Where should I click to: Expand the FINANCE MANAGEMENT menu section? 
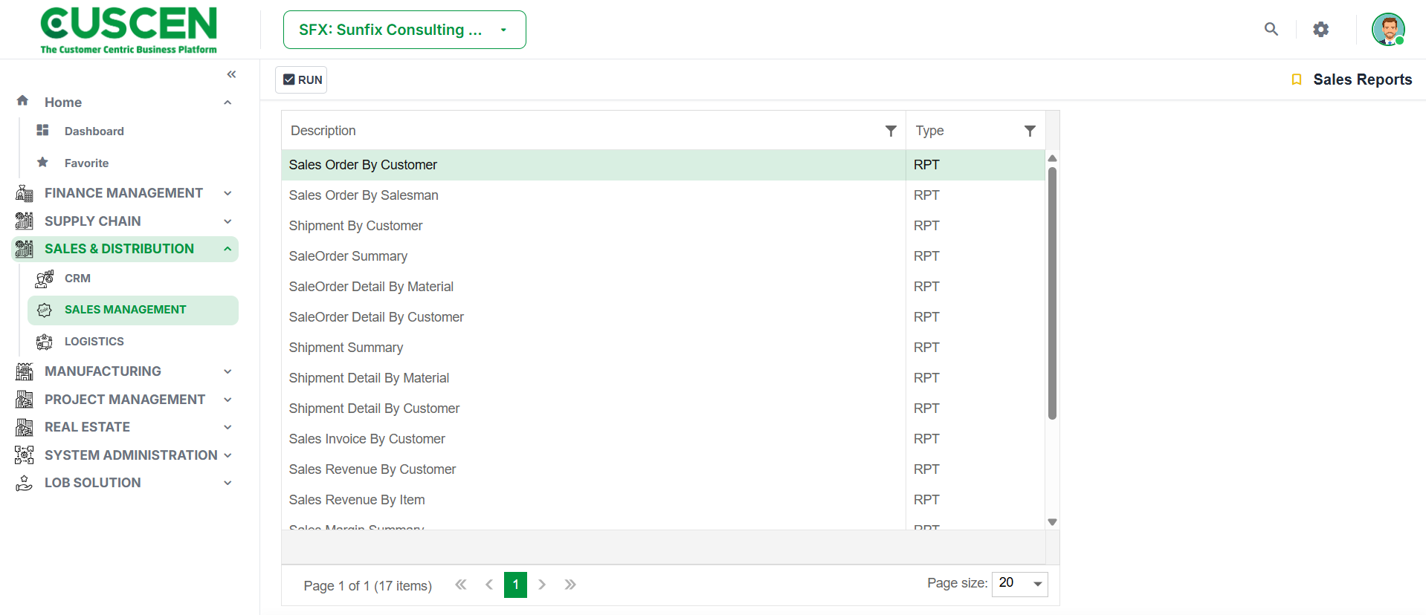click(125, 193)
